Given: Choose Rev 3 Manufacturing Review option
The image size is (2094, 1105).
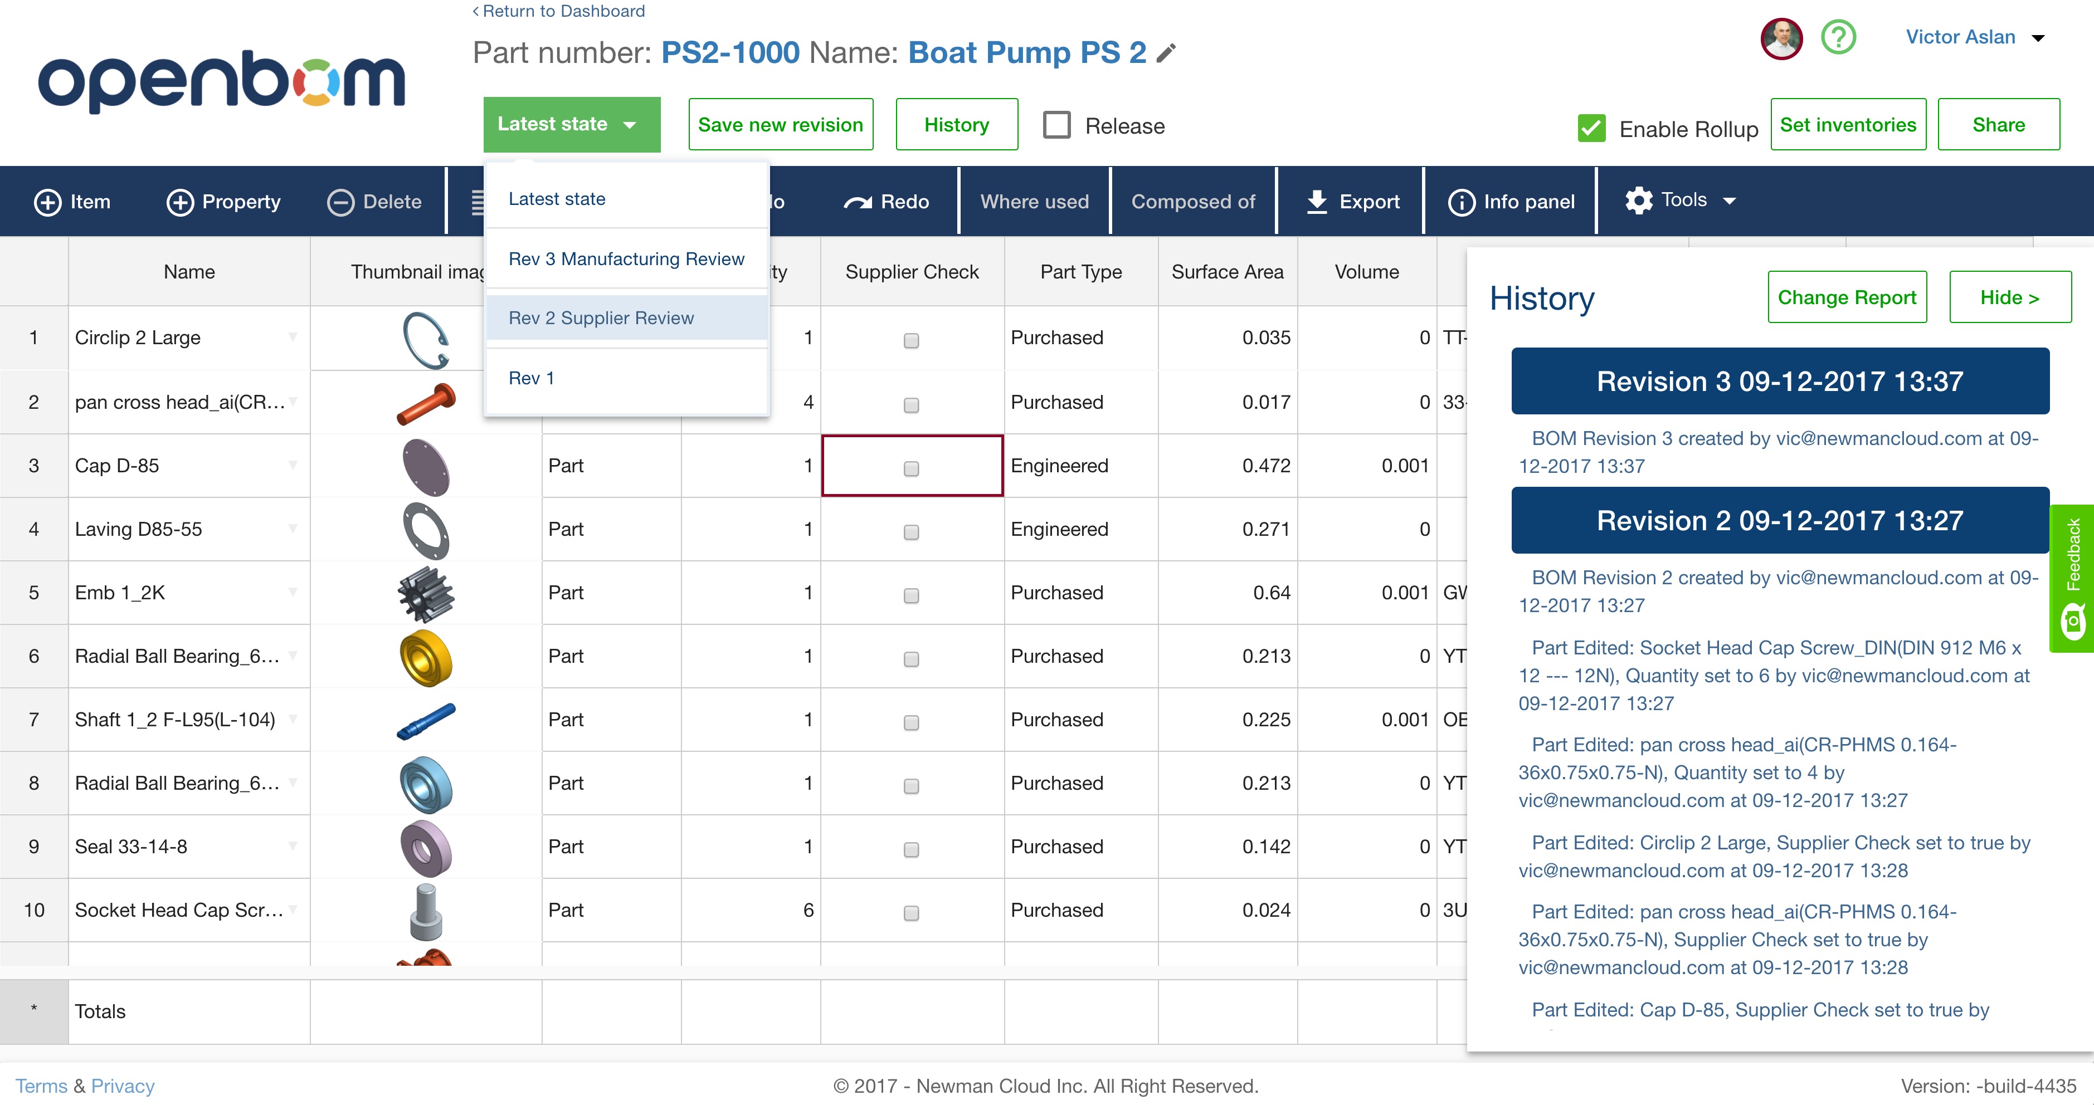Looking at the screenshot, I should [625, 258].
